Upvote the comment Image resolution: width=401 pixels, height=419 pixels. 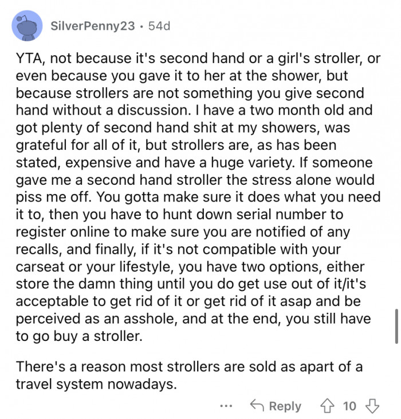tap(328, 406)
